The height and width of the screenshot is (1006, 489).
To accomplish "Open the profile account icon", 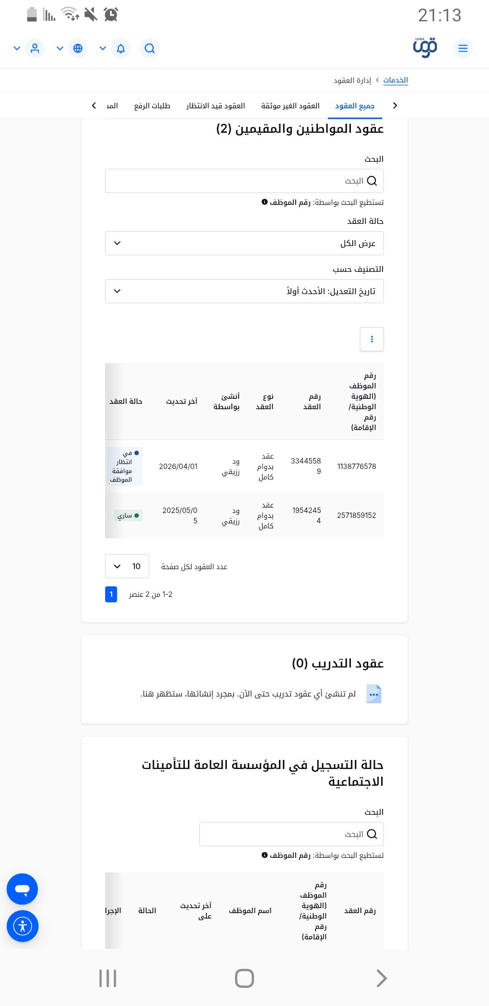I will click(x=35, y=48).
